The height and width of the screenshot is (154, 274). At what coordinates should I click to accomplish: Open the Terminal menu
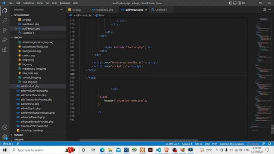65,3
